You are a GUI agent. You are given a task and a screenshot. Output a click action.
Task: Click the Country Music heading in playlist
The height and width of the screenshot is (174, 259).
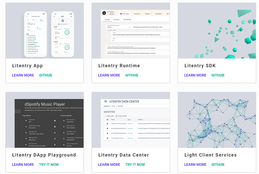coord(66,116)
